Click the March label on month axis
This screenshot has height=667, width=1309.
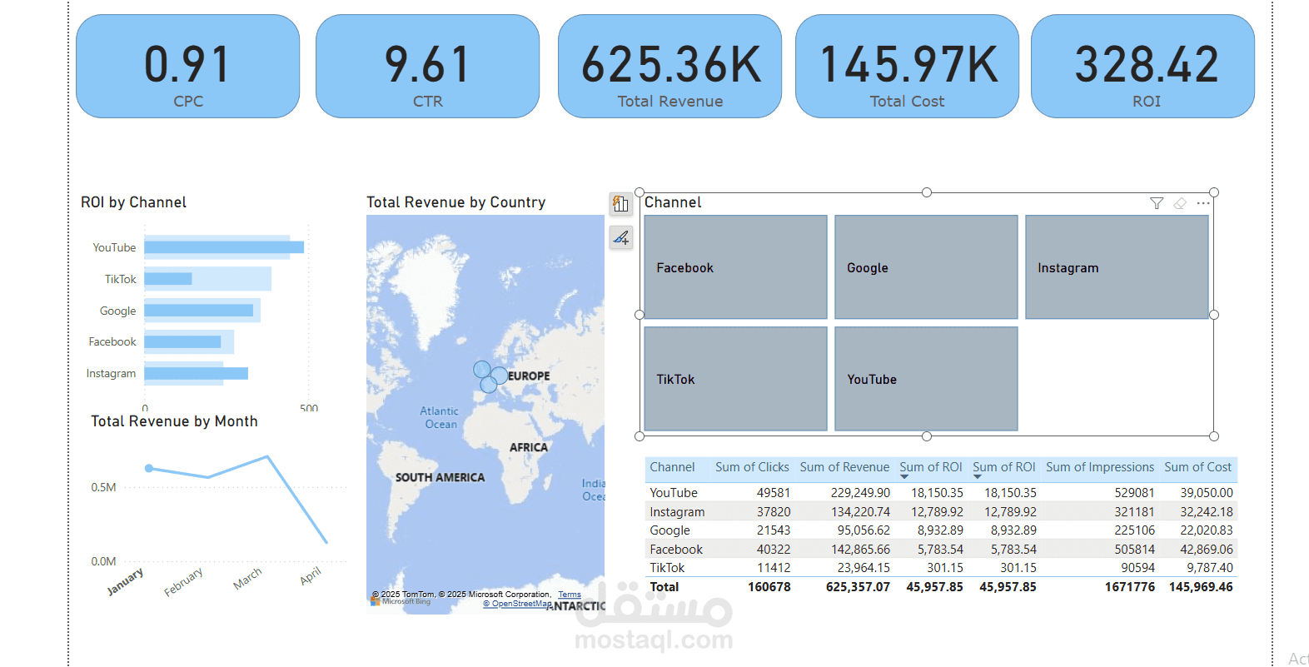click(247, 579)
